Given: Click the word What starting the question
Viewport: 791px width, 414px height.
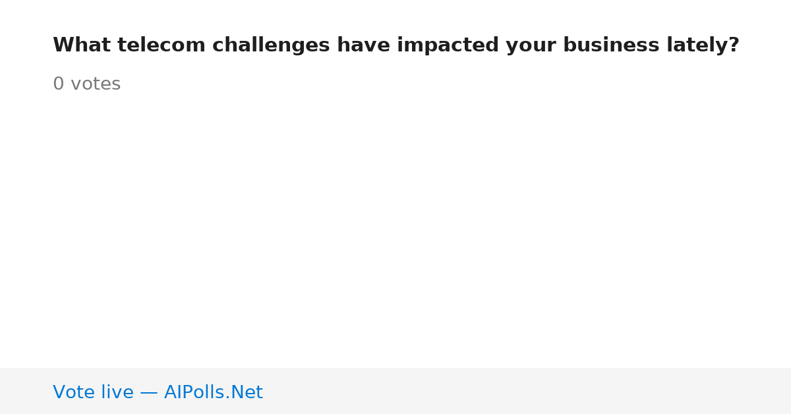Looking at the screenshot, I should [x=81, y=45].
